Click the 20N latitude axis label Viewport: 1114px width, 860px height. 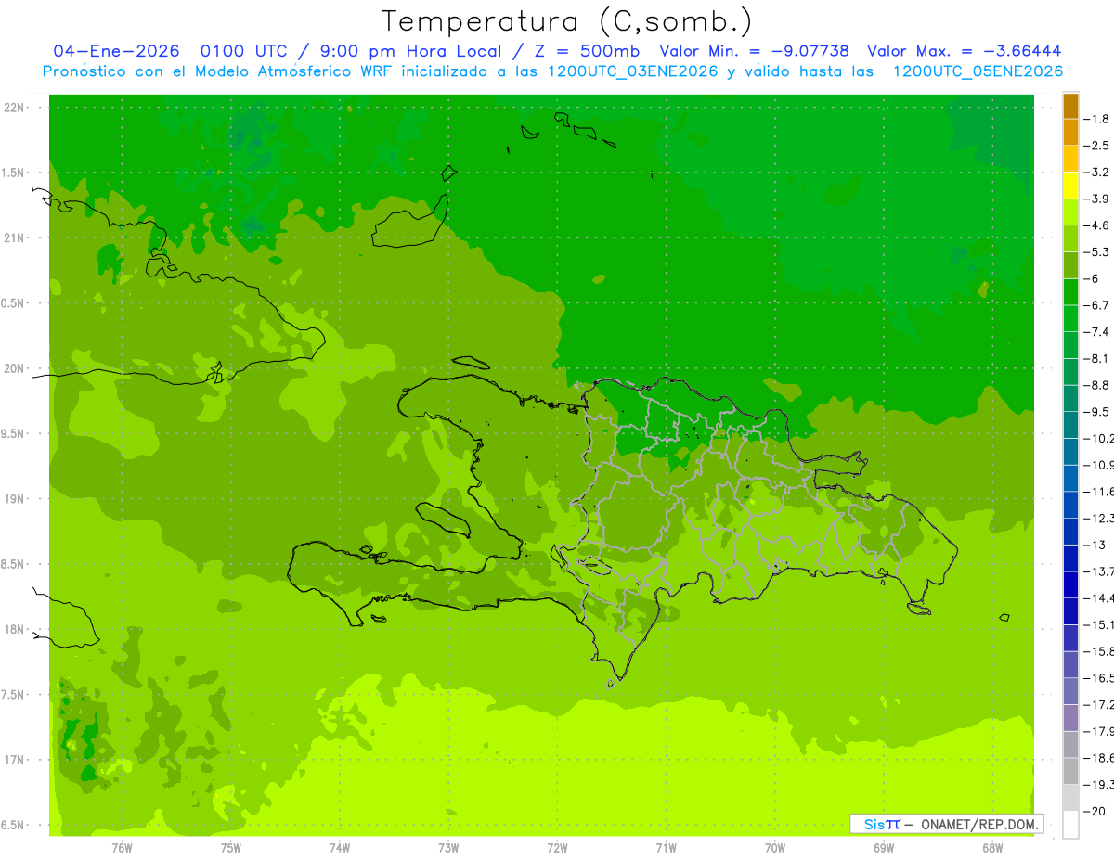15,368
